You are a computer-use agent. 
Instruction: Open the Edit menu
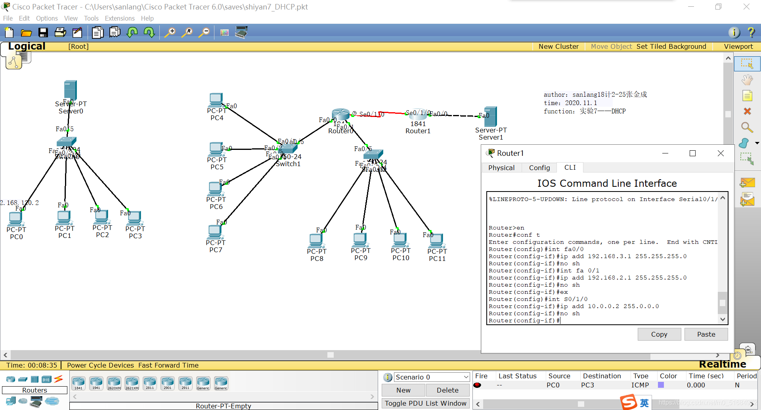point(24,18)
